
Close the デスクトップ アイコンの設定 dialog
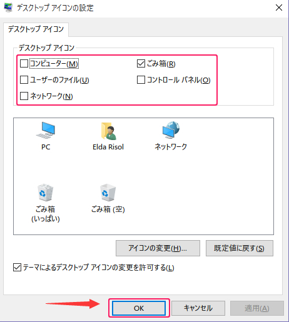279,8
